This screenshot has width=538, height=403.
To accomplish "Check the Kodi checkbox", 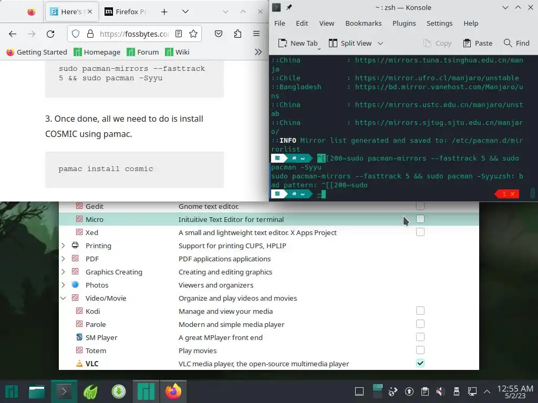I will point(420,311).
